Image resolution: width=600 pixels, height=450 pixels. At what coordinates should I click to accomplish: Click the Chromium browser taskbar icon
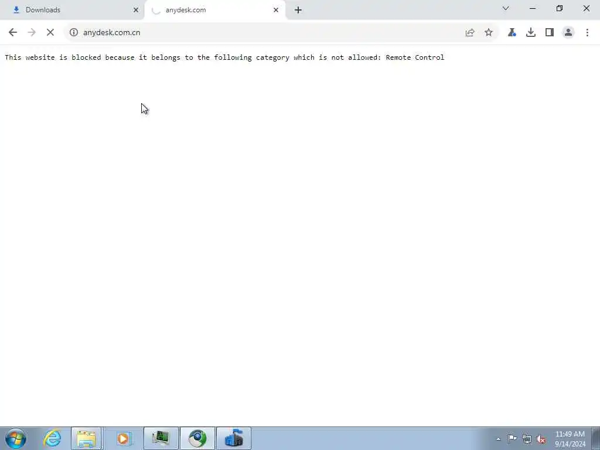click(x=197, y=438)
